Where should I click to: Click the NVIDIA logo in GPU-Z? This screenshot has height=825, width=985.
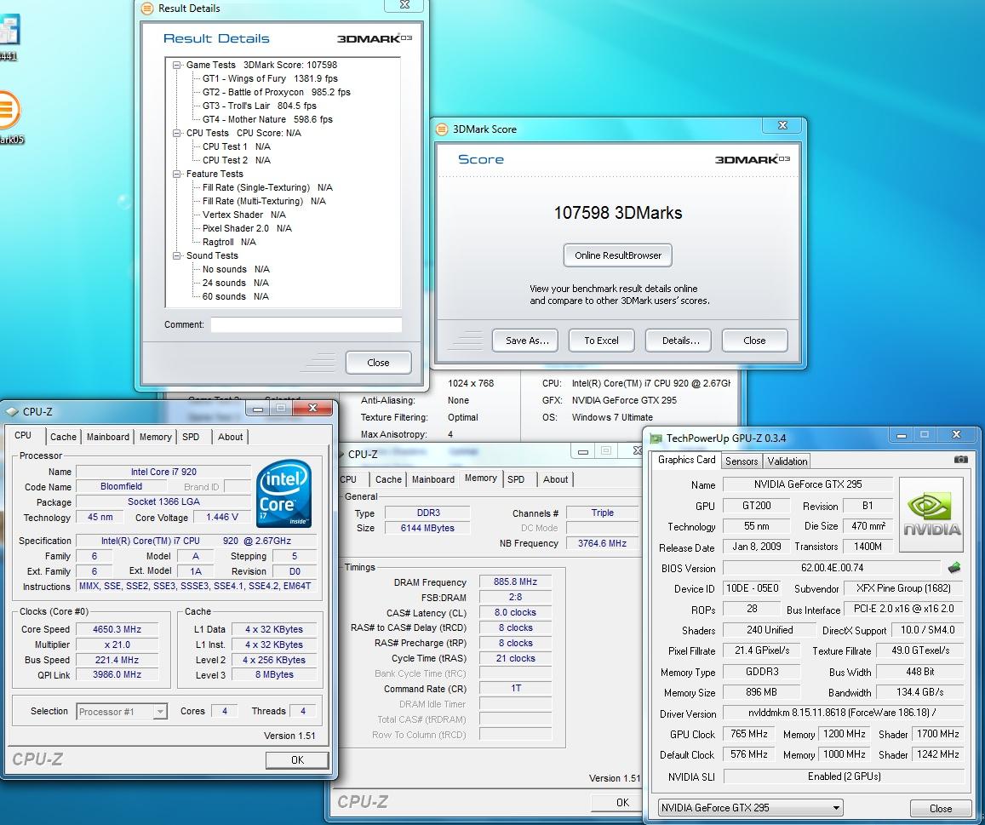tap(931, 514)
